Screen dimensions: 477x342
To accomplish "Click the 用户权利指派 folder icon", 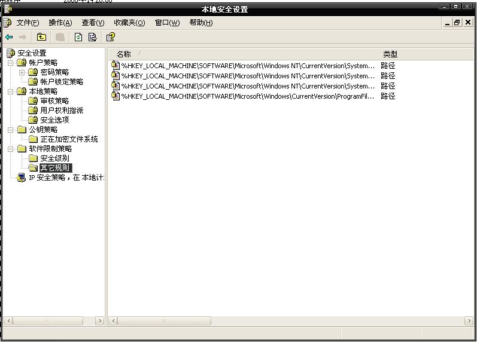I will pos(33,110).
